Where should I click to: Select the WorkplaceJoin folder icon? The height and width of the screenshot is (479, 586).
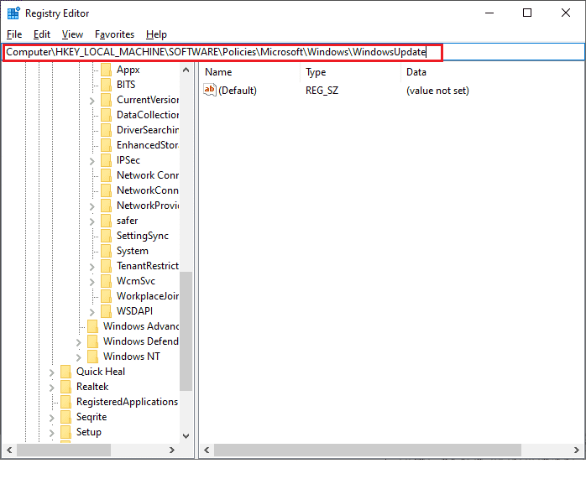tap(106, 296)
